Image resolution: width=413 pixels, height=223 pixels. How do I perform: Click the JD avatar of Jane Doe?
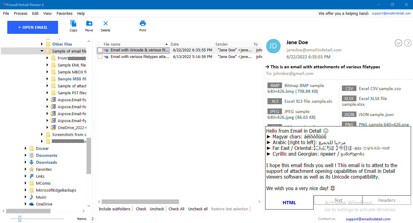[x=273, y=46]
